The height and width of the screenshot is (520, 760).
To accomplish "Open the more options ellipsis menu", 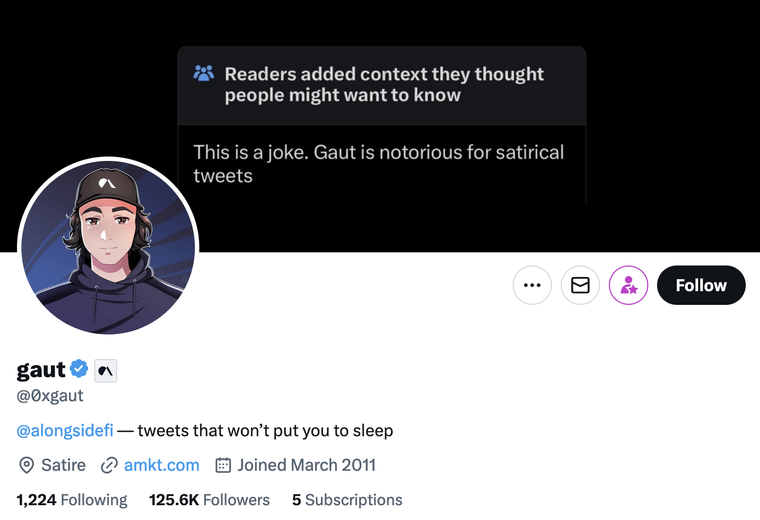I will pyautogui.click(x=532, y=285).
